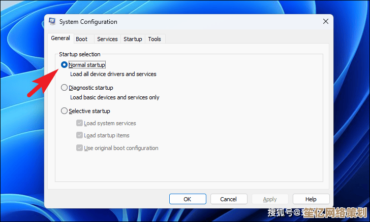Toggle the Load system services checkbox
370x222 pixels.
(79, 123)
